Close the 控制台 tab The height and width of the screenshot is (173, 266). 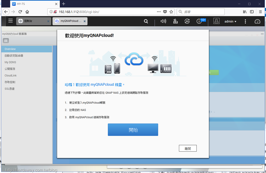point(48,21)
